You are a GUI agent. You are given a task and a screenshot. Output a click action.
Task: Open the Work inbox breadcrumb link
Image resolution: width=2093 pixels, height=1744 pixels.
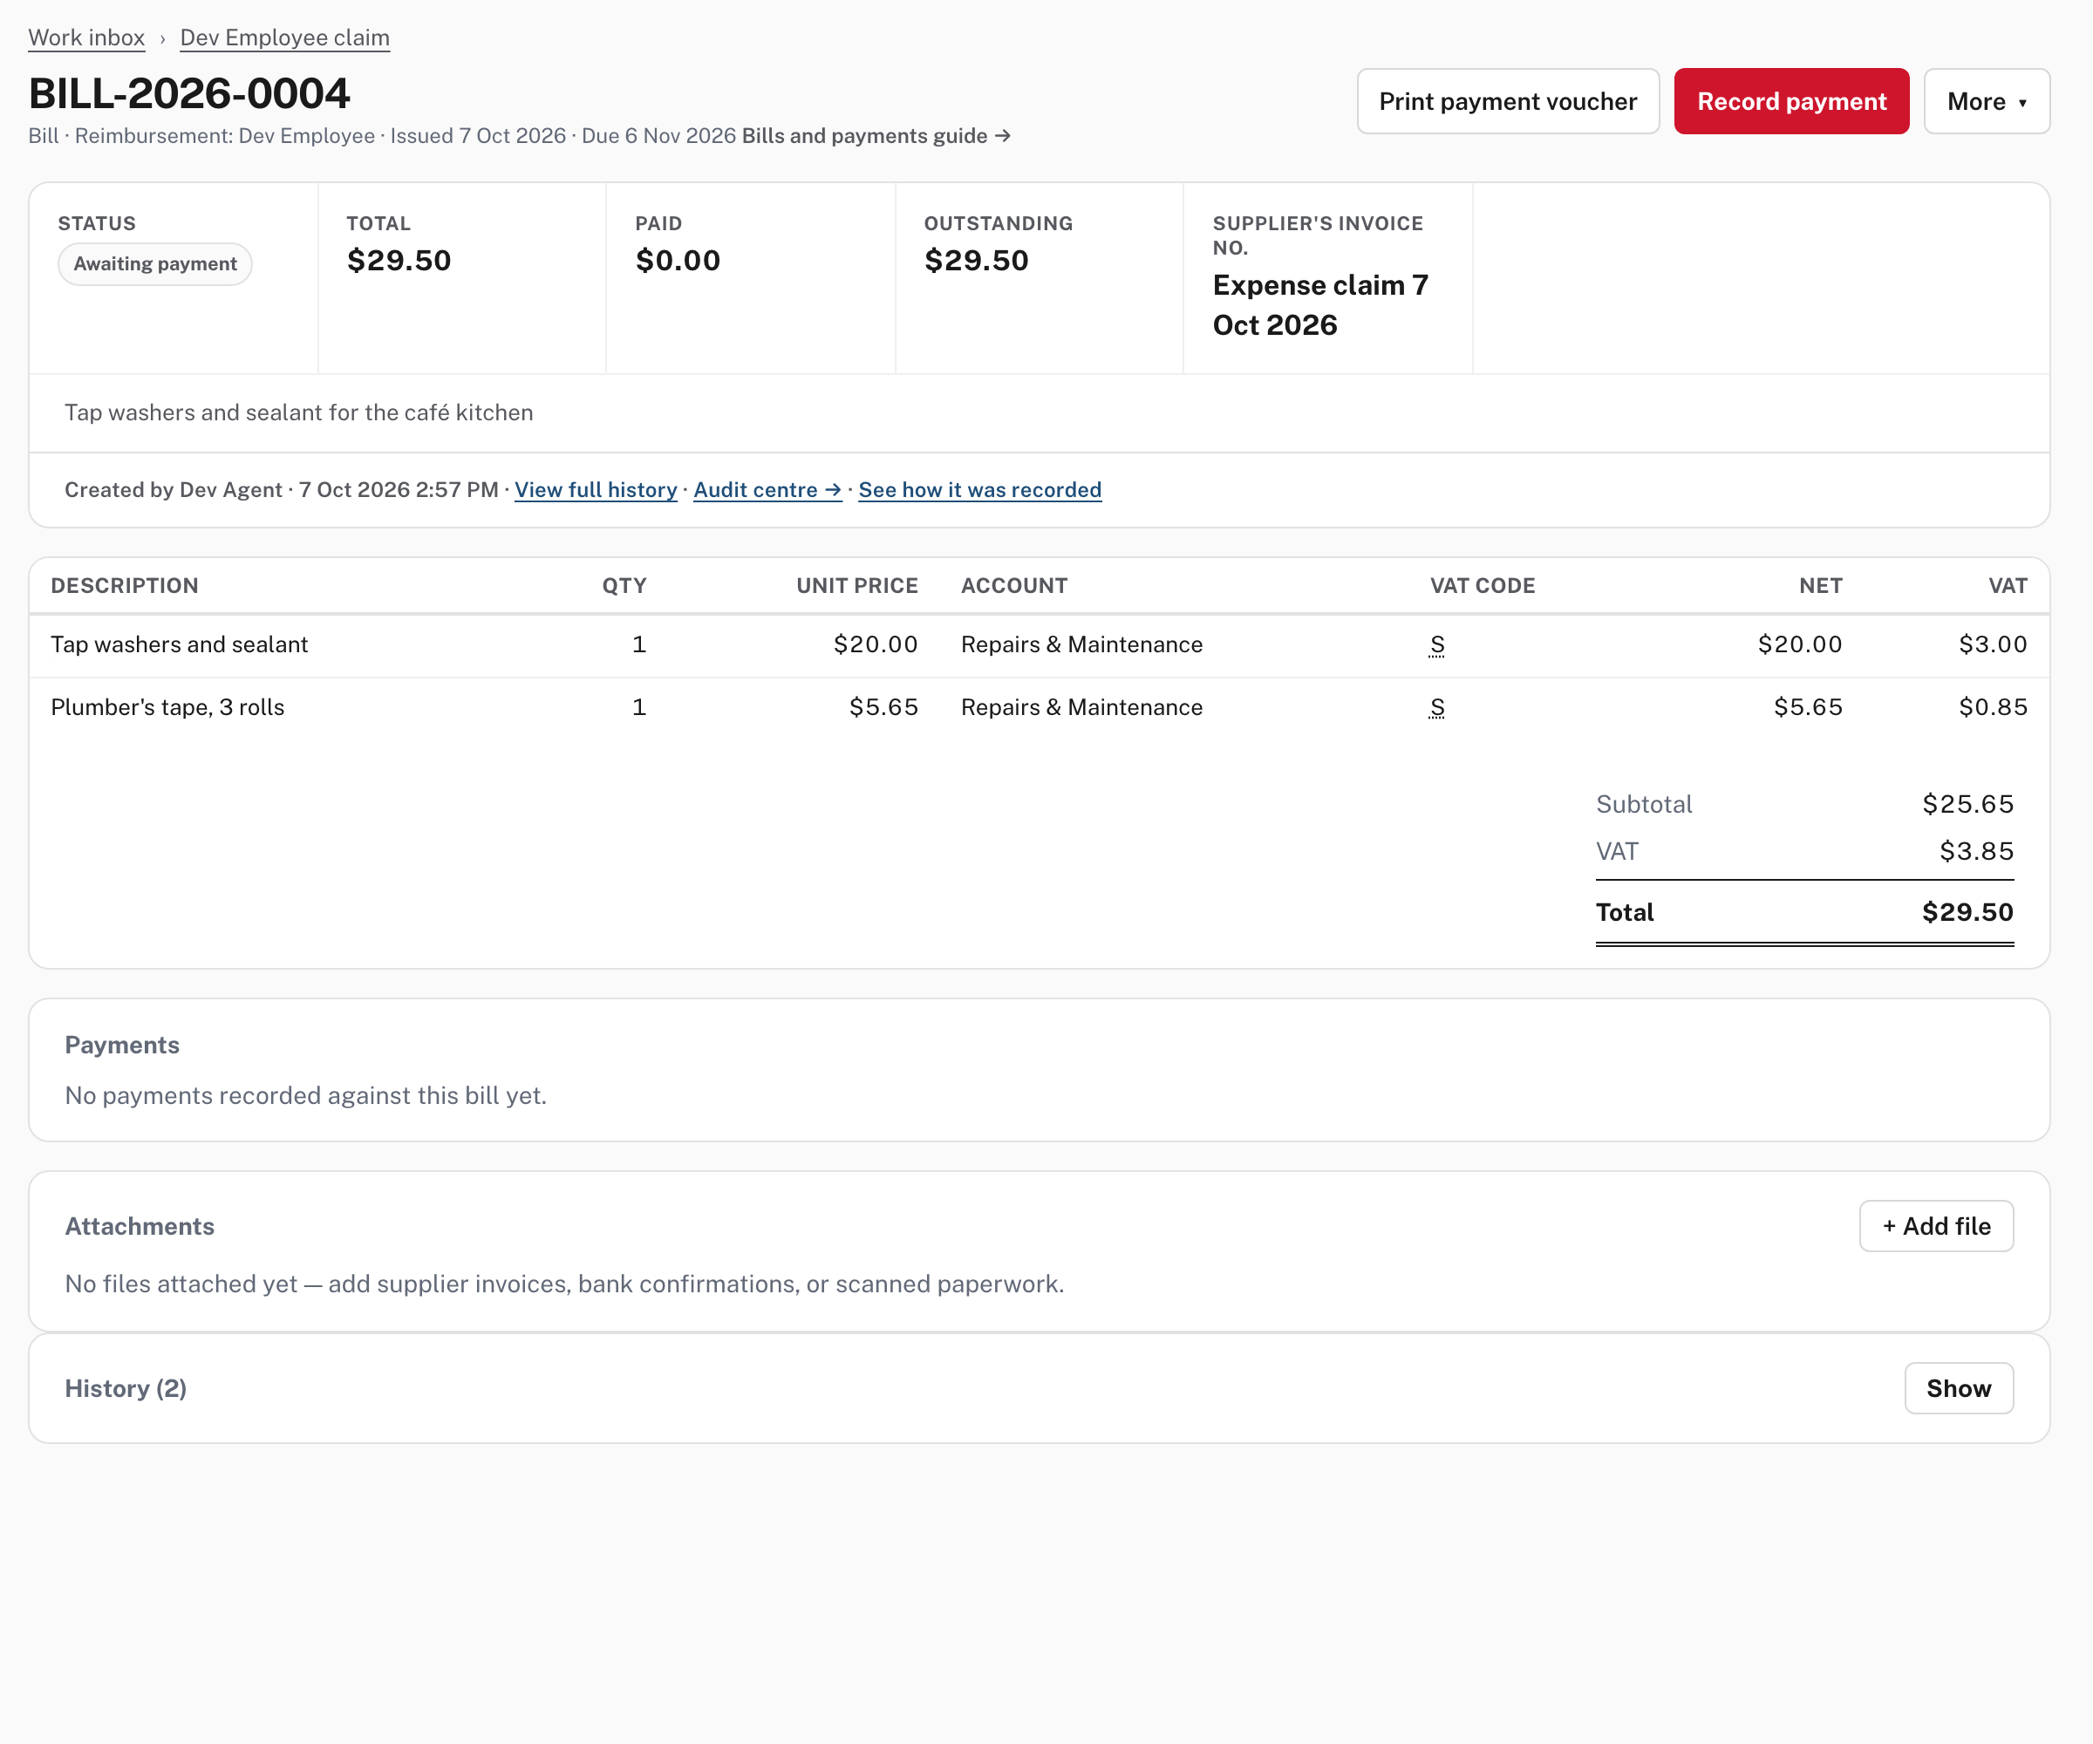click(x=86, y=37)
